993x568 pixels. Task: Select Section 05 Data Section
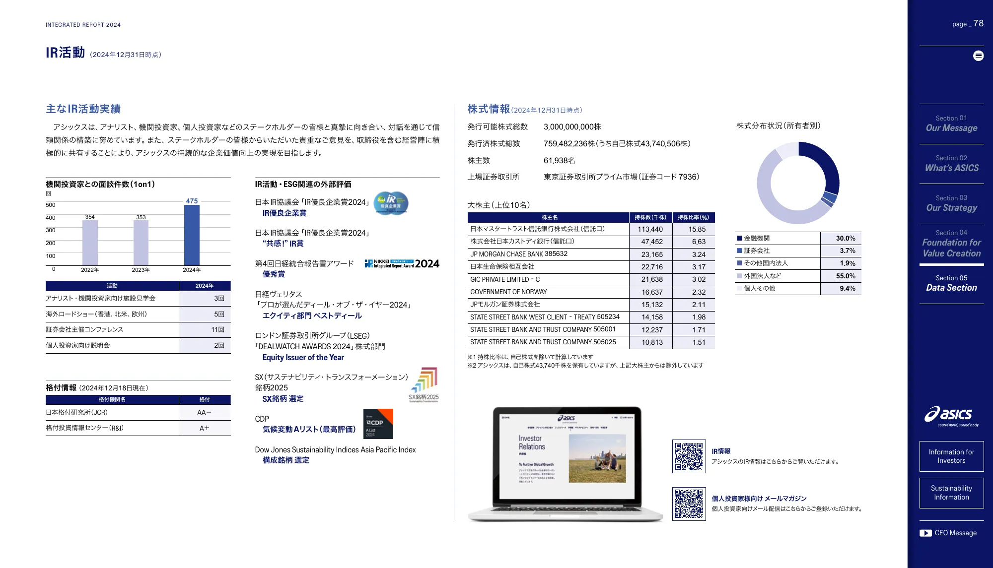pyautogui.click(x=951, y=283)
